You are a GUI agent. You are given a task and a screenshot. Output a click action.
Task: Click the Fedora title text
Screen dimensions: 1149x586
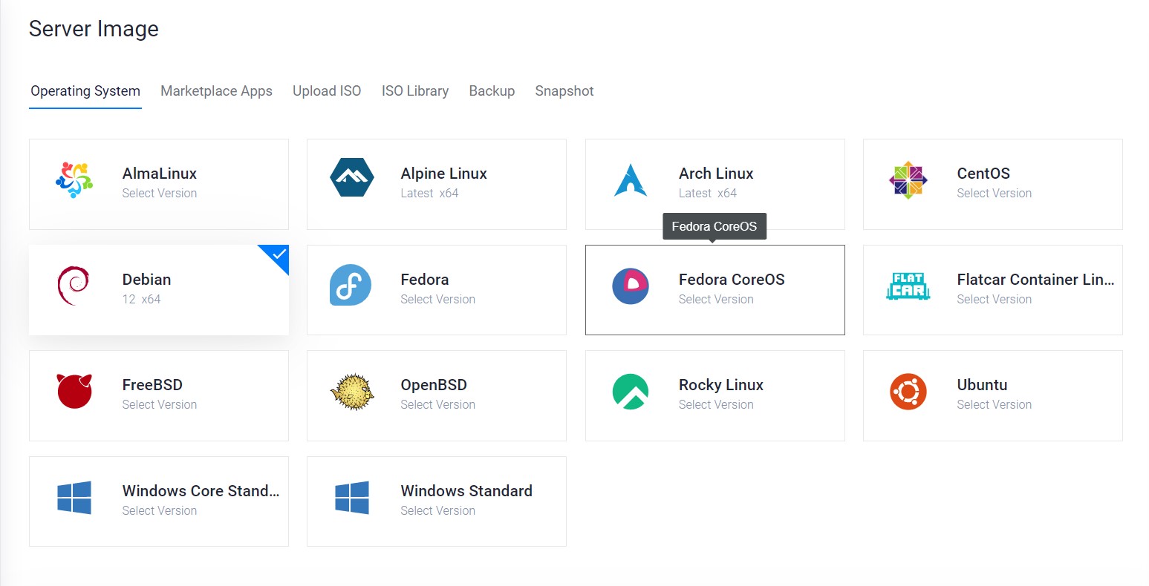(x=425, y=280)
